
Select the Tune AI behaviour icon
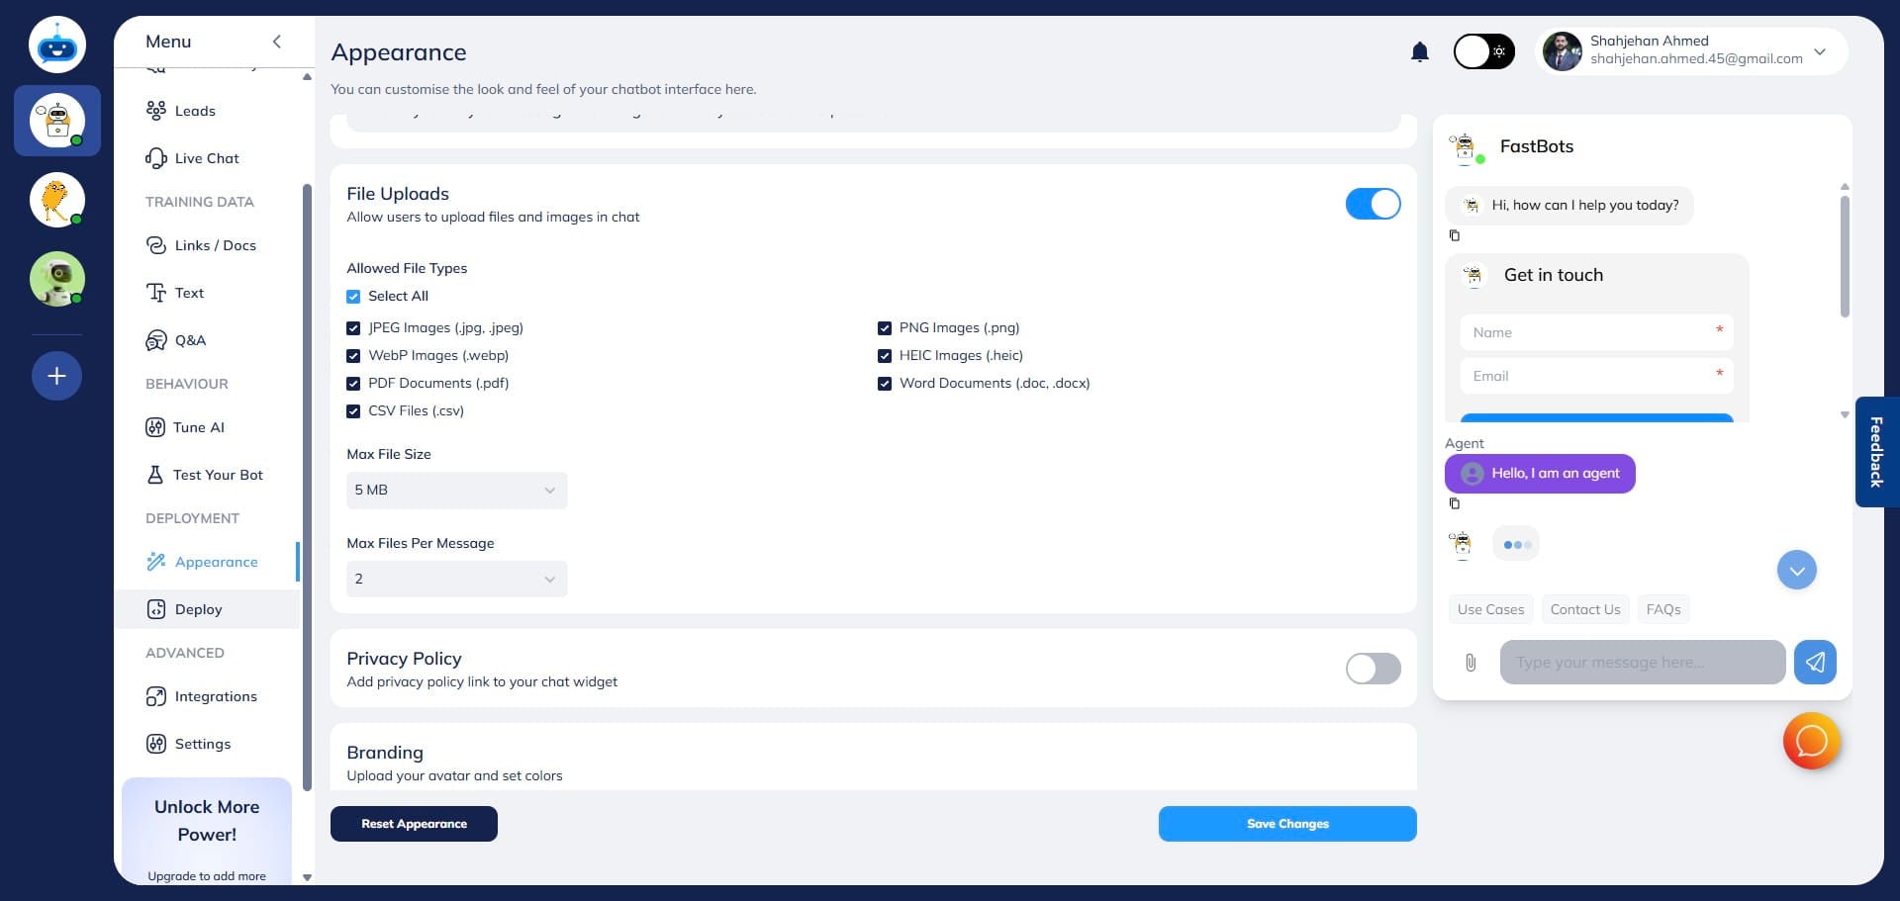tap(156, 427)
